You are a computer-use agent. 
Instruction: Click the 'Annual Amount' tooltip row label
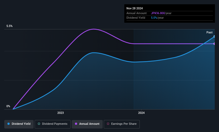click(x=137, y=13)
